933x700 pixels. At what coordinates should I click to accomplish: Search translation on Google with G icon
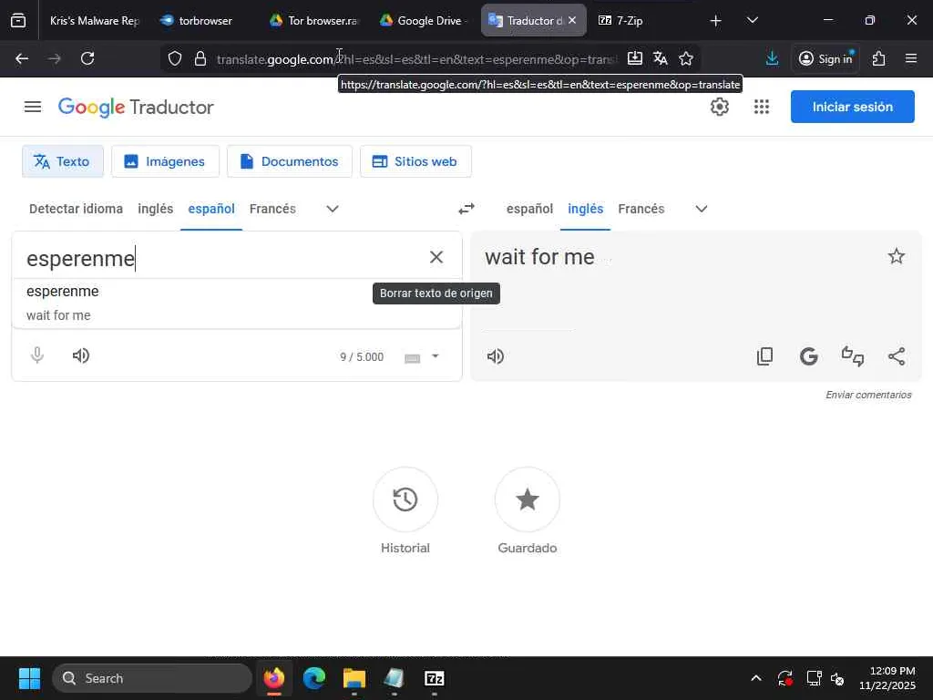[809, 356]
